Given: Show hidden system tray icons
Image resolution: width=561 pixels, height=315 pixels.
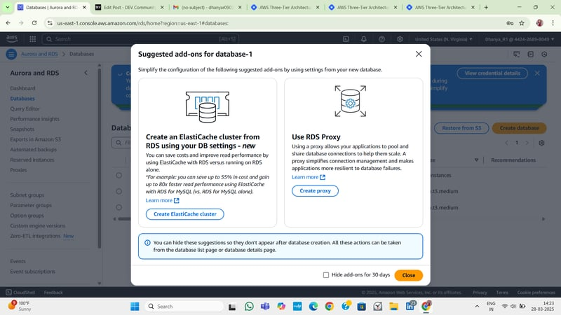Looking at the screenshot, I should 477,307.
